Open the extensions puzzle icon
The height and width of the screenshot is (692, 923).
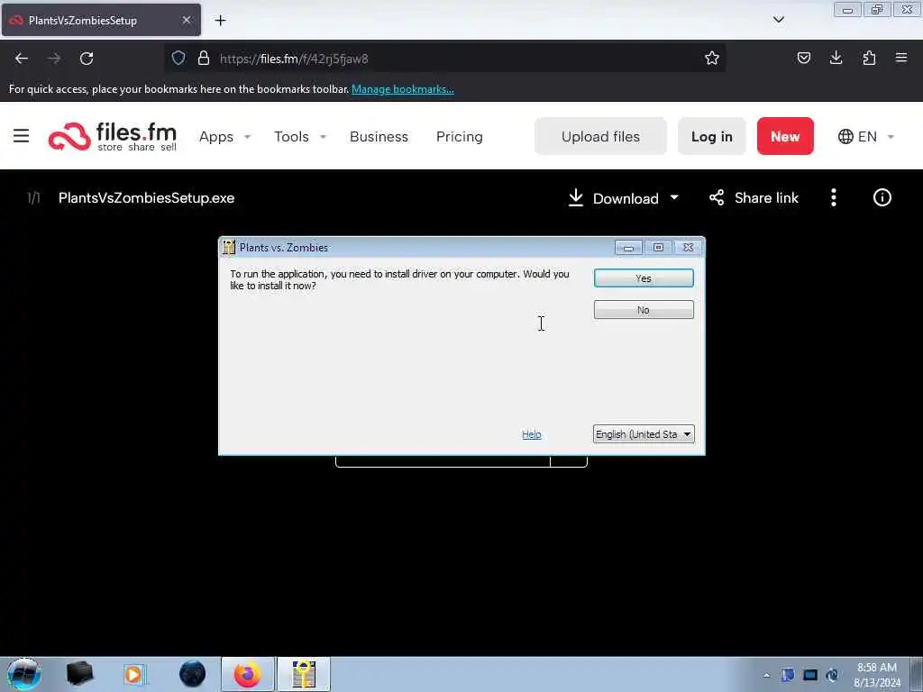tap(869, 58)
